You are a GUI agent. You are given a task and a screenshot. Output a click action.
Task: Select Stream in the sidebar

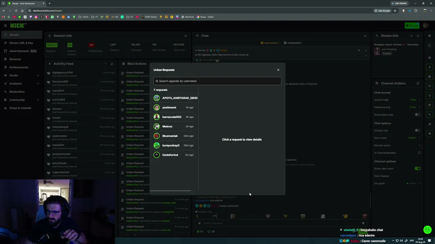(x=21, y=35)
